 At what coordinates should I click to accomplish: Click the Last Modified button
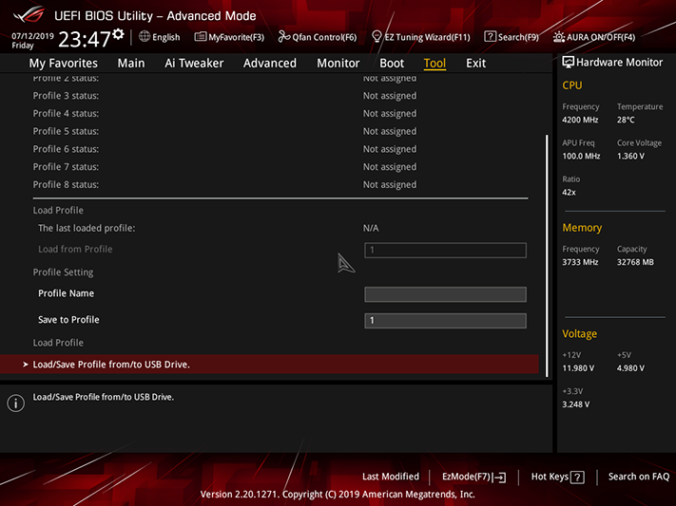[391, 477]
